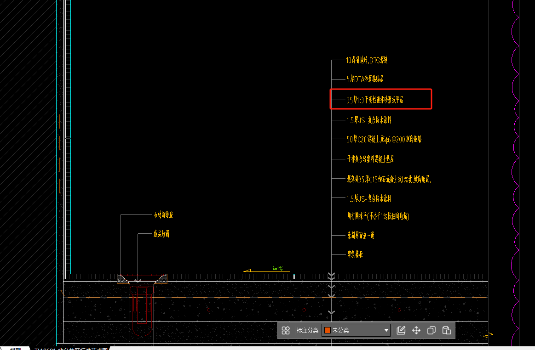The height and width of the screenshot is (350, 535).
Task: Select the move annotation cross-arrows icon
Action: tap(416, 330)
